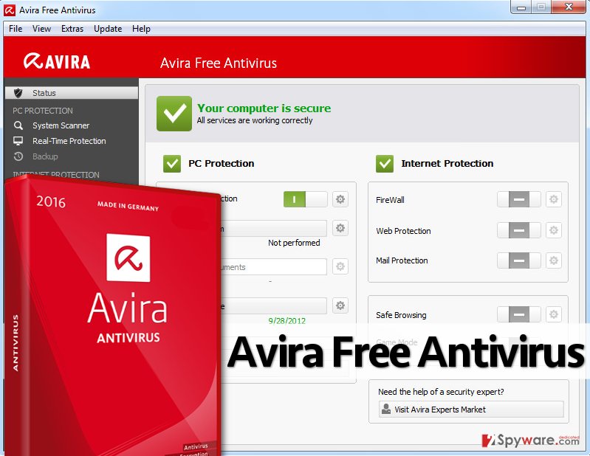
Task: Maximize the Avira window
Action: coord(541,7)
